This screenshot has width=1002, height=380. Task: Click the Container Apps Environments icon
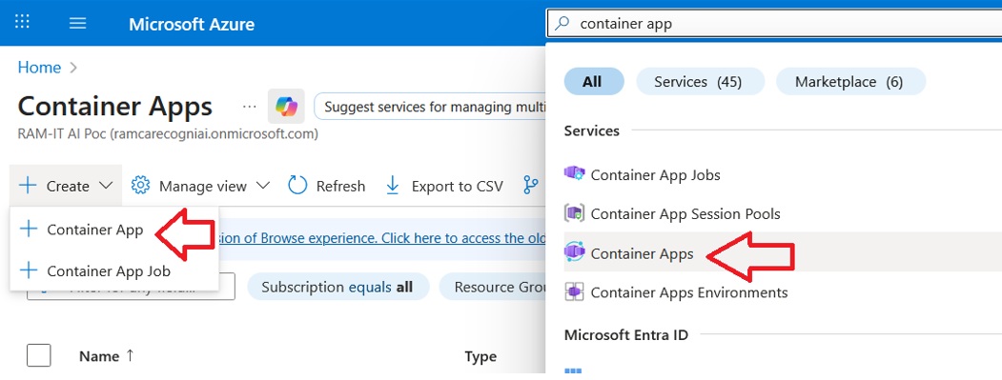575,291
